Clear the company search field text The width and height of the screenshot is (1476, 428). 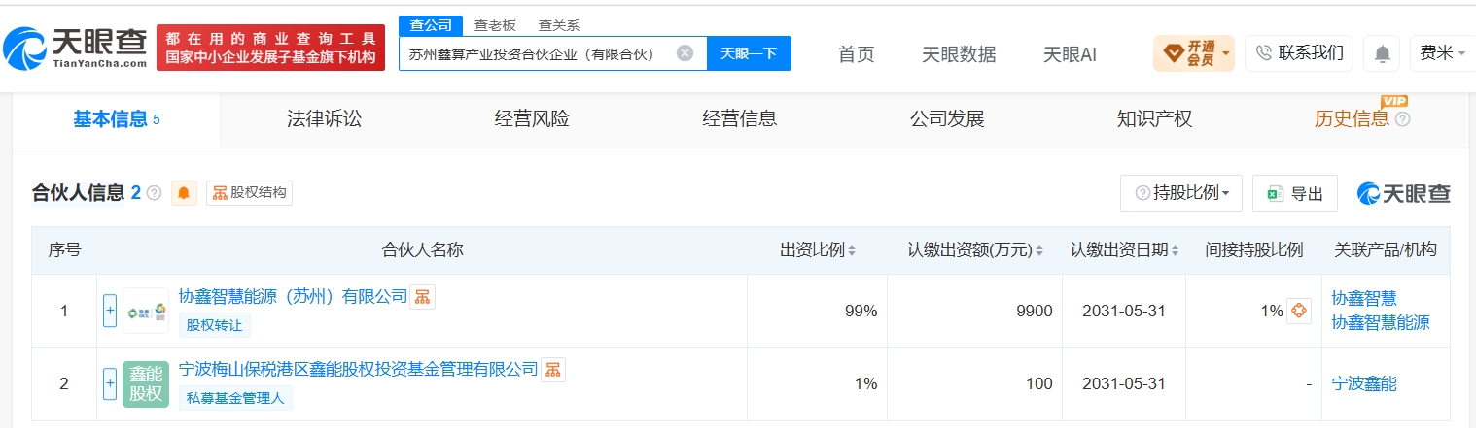(685, 53)
